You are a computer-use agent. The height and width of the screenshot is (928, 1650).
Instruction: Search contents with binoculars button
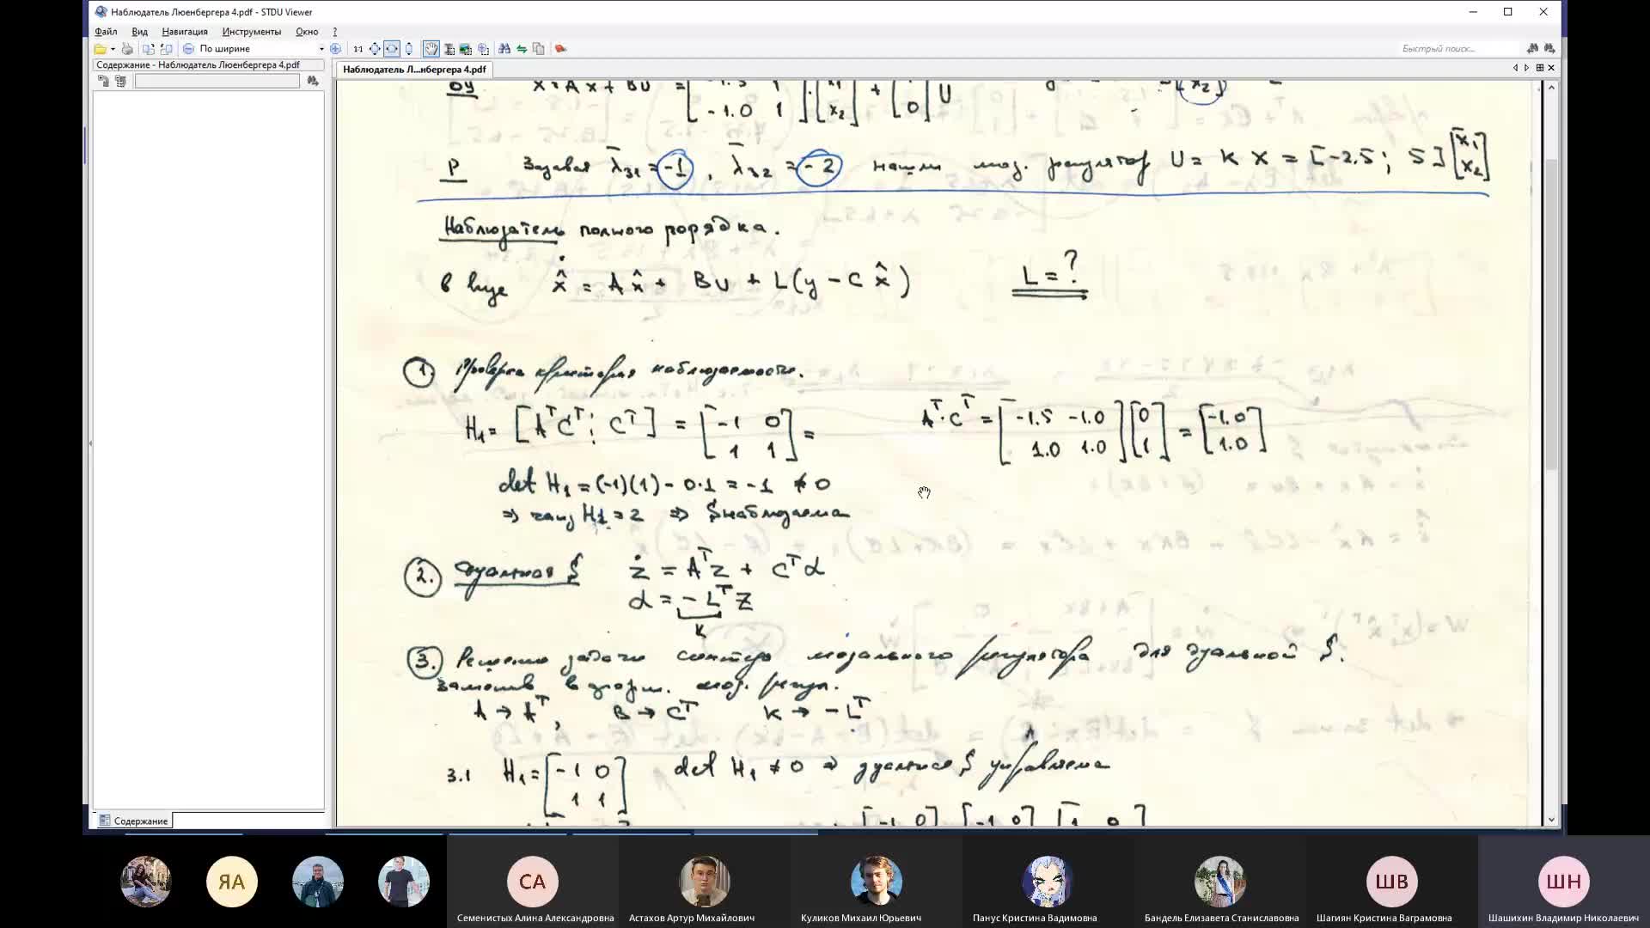click(x=313, y=81)
